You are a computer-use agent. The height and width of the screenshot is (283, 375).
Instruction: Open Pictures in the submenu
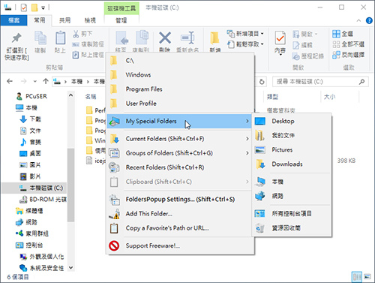(292, 150)
